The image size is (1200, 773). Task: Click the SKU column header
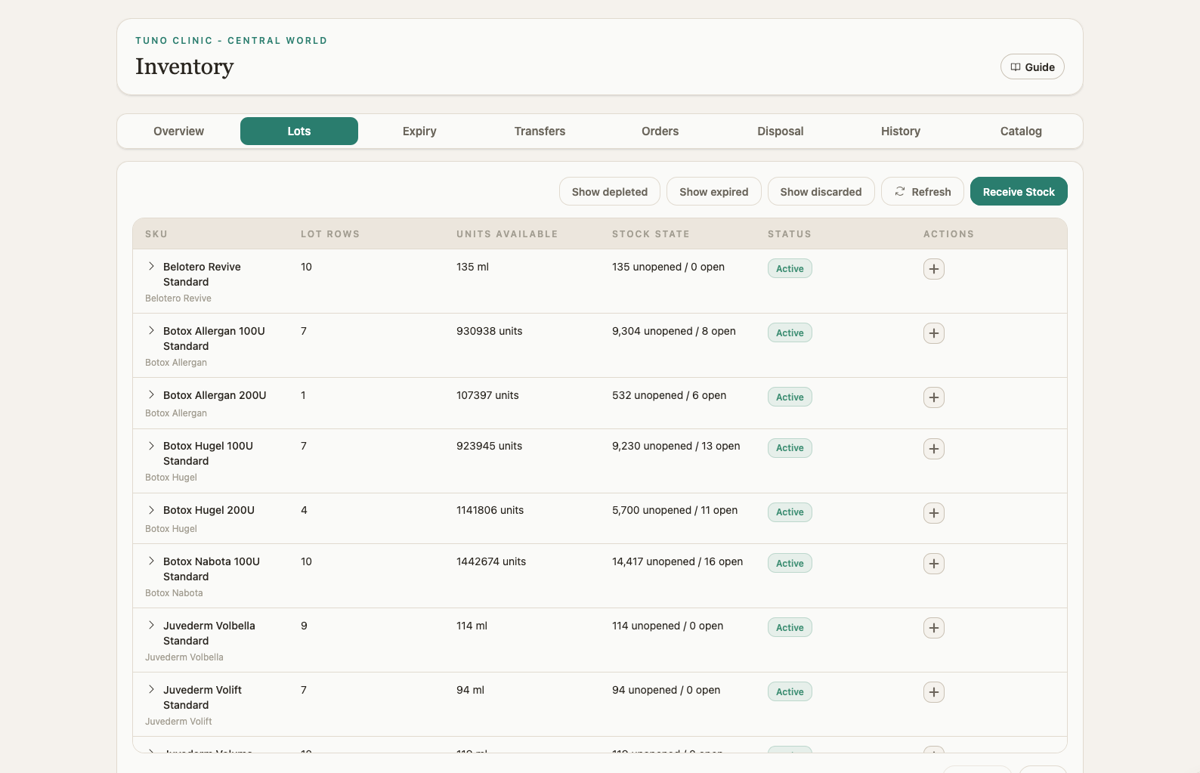(x=156, y=234)
